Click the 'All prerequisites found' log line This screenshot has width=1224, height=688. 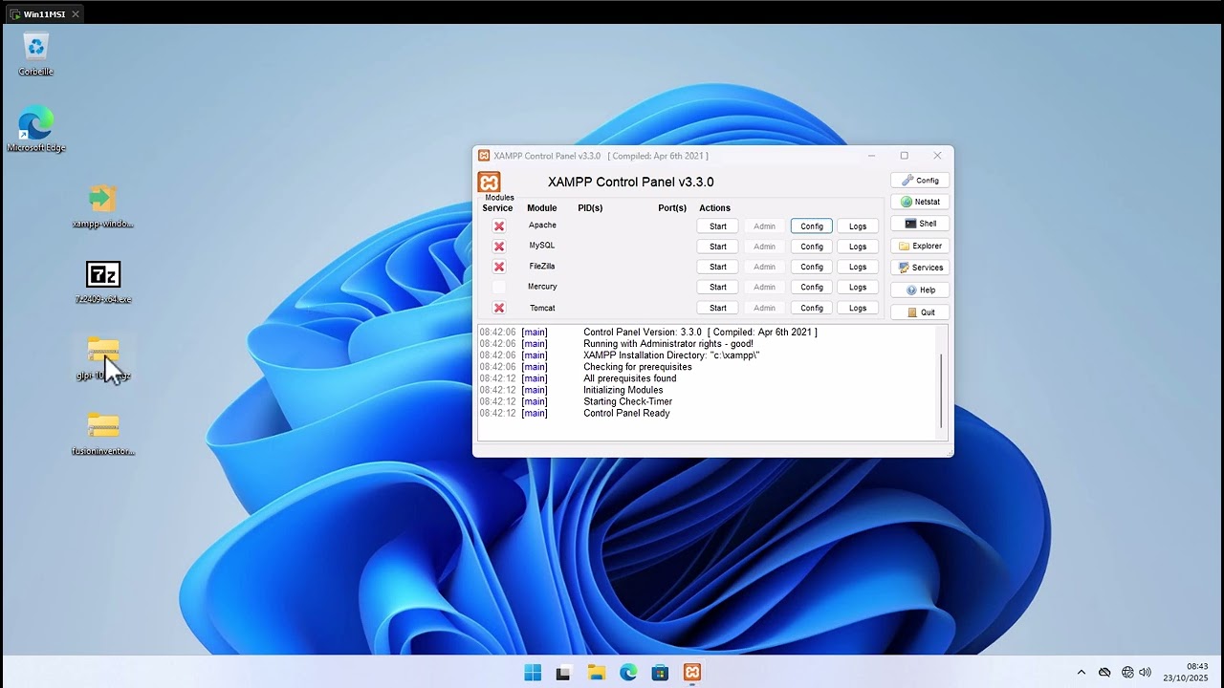click(x=629, y=378)
